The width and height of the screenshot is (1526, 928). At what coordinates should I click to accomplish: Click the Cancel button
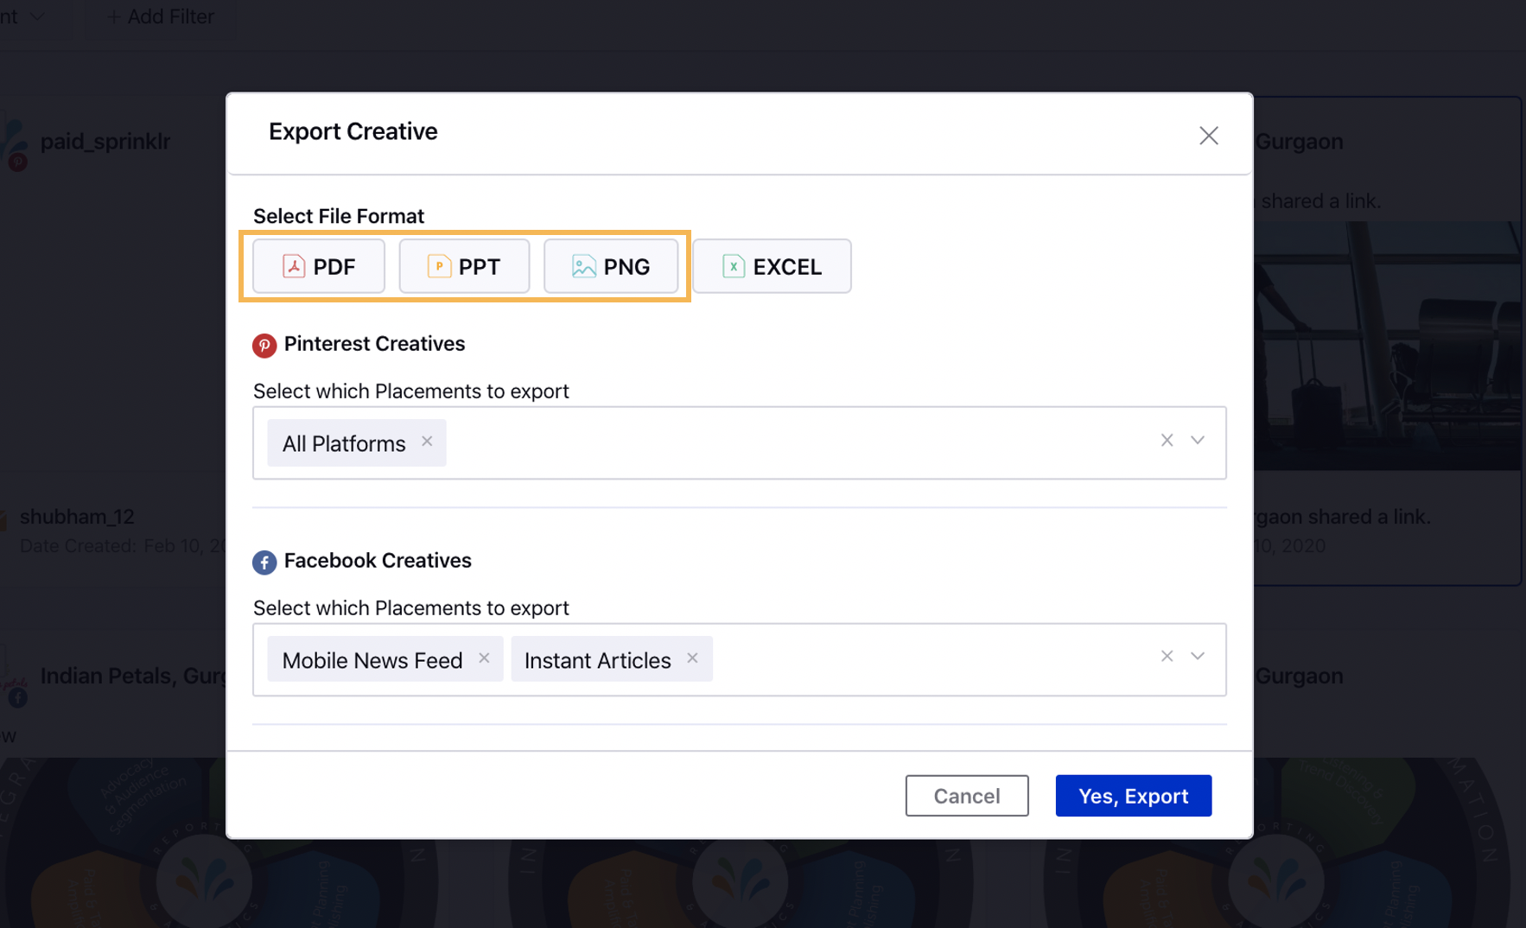(x=967, y=796)
